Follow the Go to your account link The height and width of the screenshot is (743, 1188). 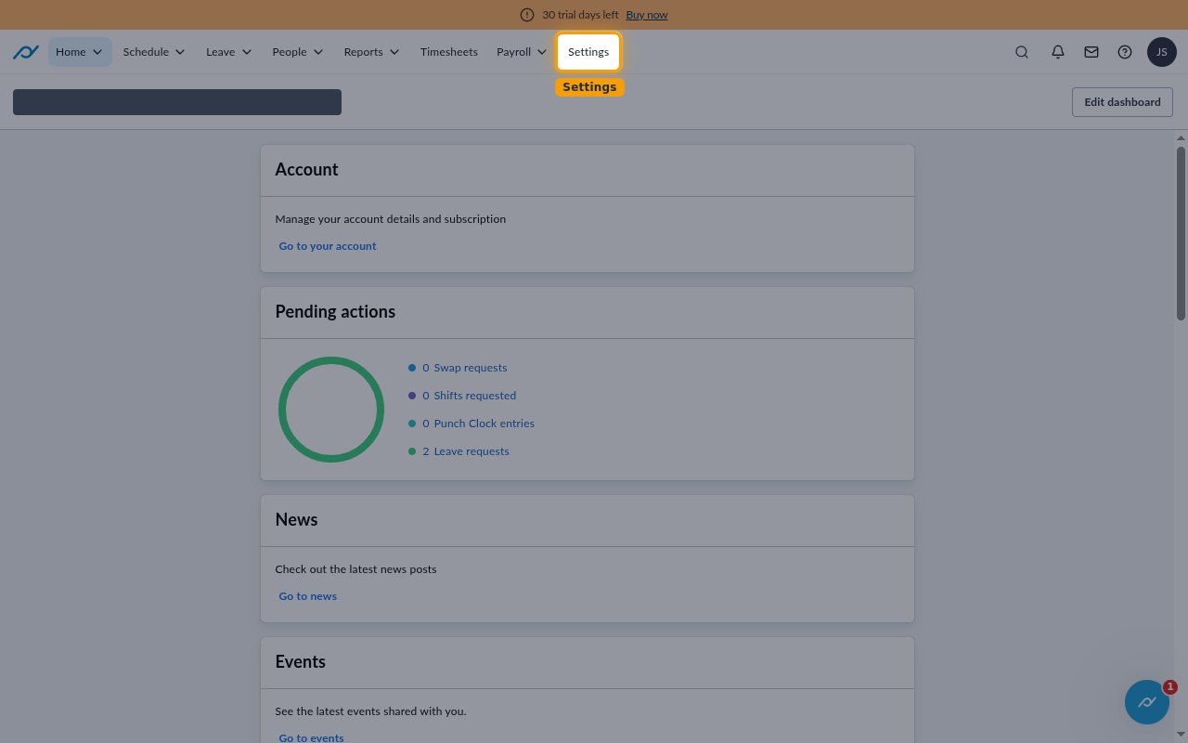pos(328,246)
